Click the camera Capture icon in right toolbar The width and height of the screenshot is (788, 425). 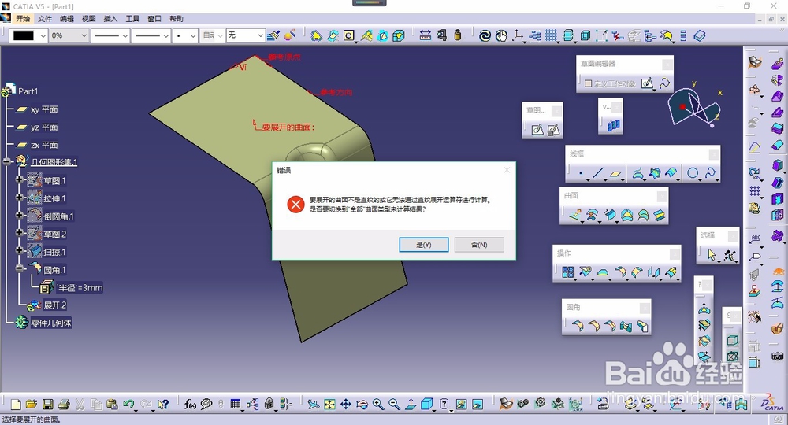[x=778, y=357]
